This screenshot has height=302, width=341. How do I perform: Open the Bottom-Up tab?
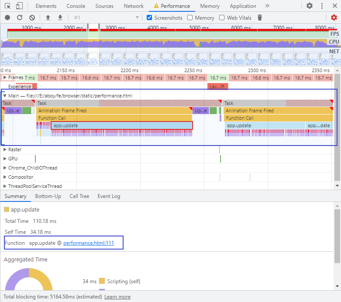[x=48, y=196]
